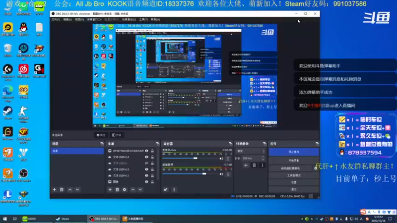Open Tencent QQ penguin desktop icon
Screen dimensions: 397x223
click(23, 29)
